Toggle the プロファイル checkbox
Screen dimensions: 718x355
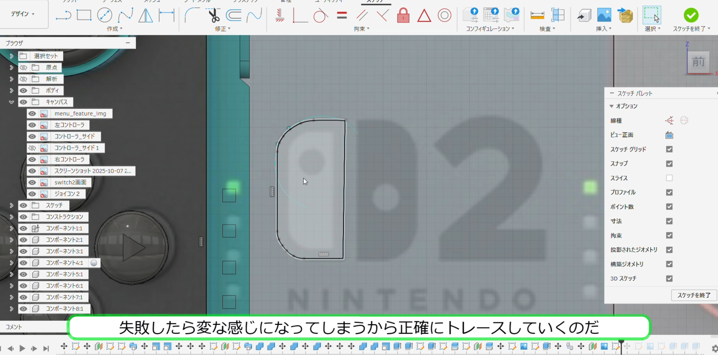[x=669, y=192]
